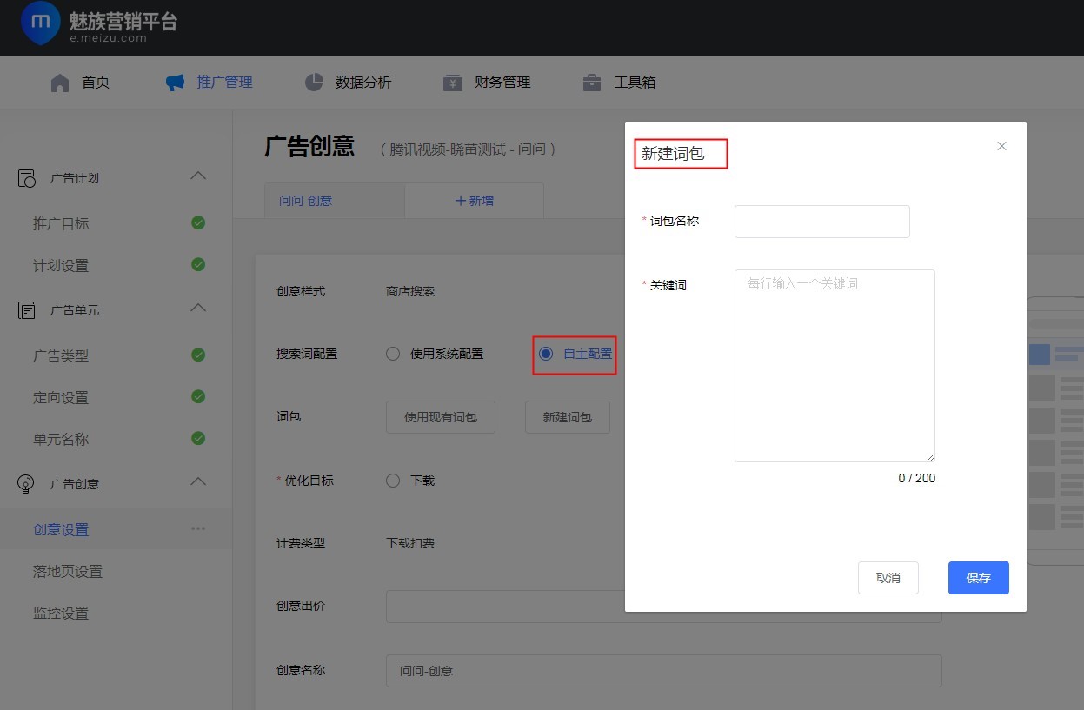Click the Meizu logo in top bar
Viewport: 1084px width, 710px height.
(40, 23)
